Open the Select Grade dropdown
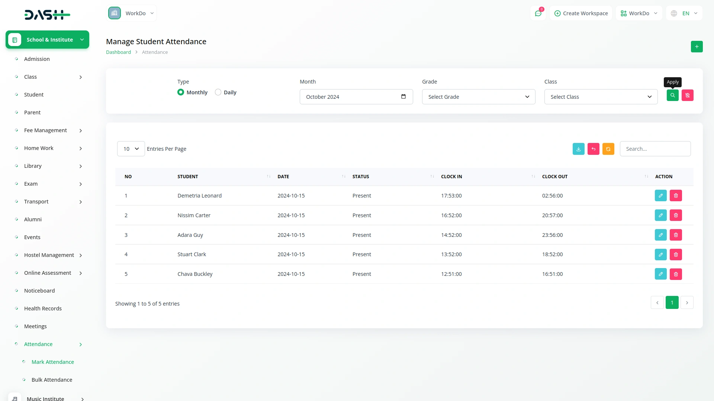This screenshot has height=401, width=714. pos(478,97)
